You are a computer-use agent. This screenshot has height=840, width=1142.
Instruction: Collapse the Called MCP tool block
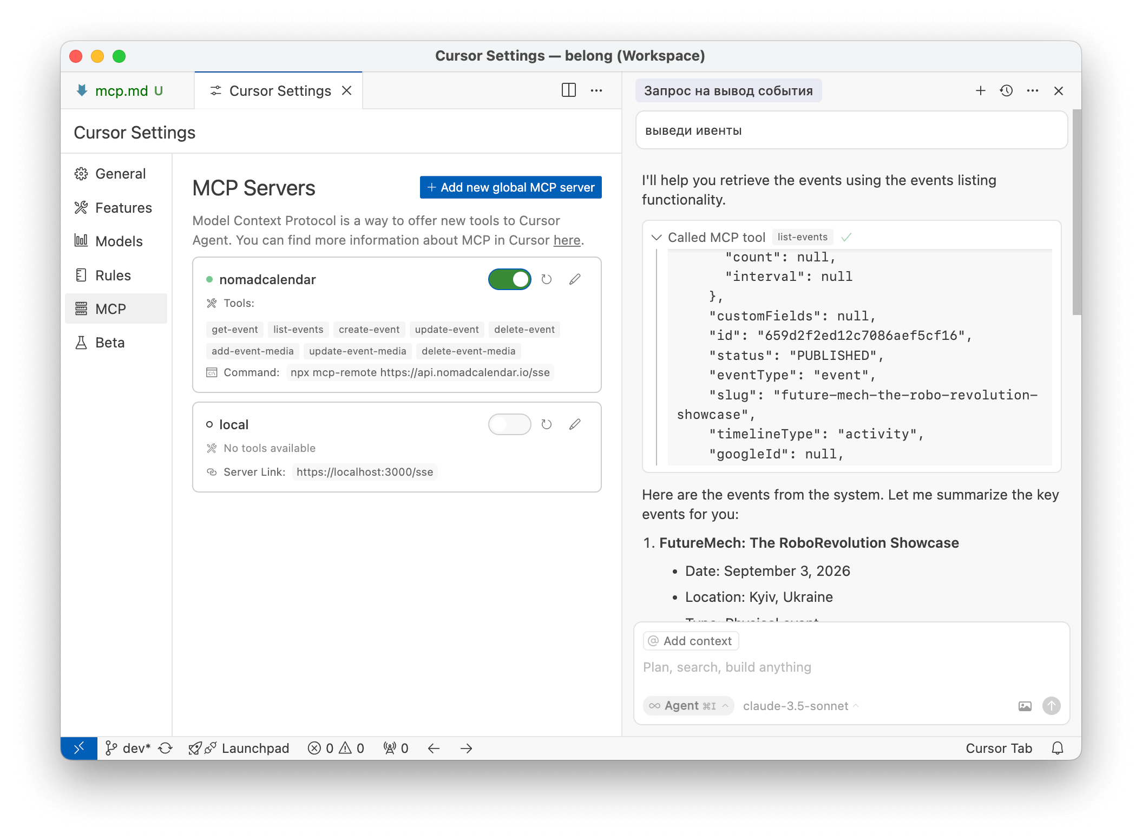(x=657, y=237)
